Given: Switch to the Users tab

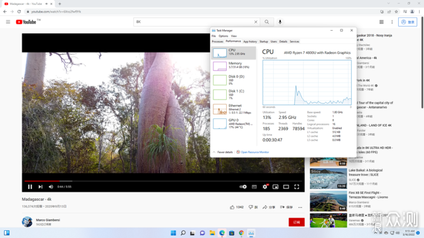Looking at the screenshot, I should tap(274, 42).
